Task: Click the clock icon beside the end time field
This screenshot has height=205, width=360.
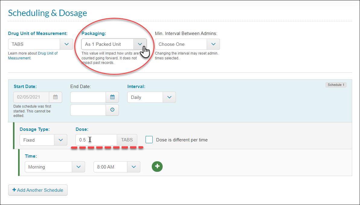Action: pyautogui.click(x=112, y=110)
